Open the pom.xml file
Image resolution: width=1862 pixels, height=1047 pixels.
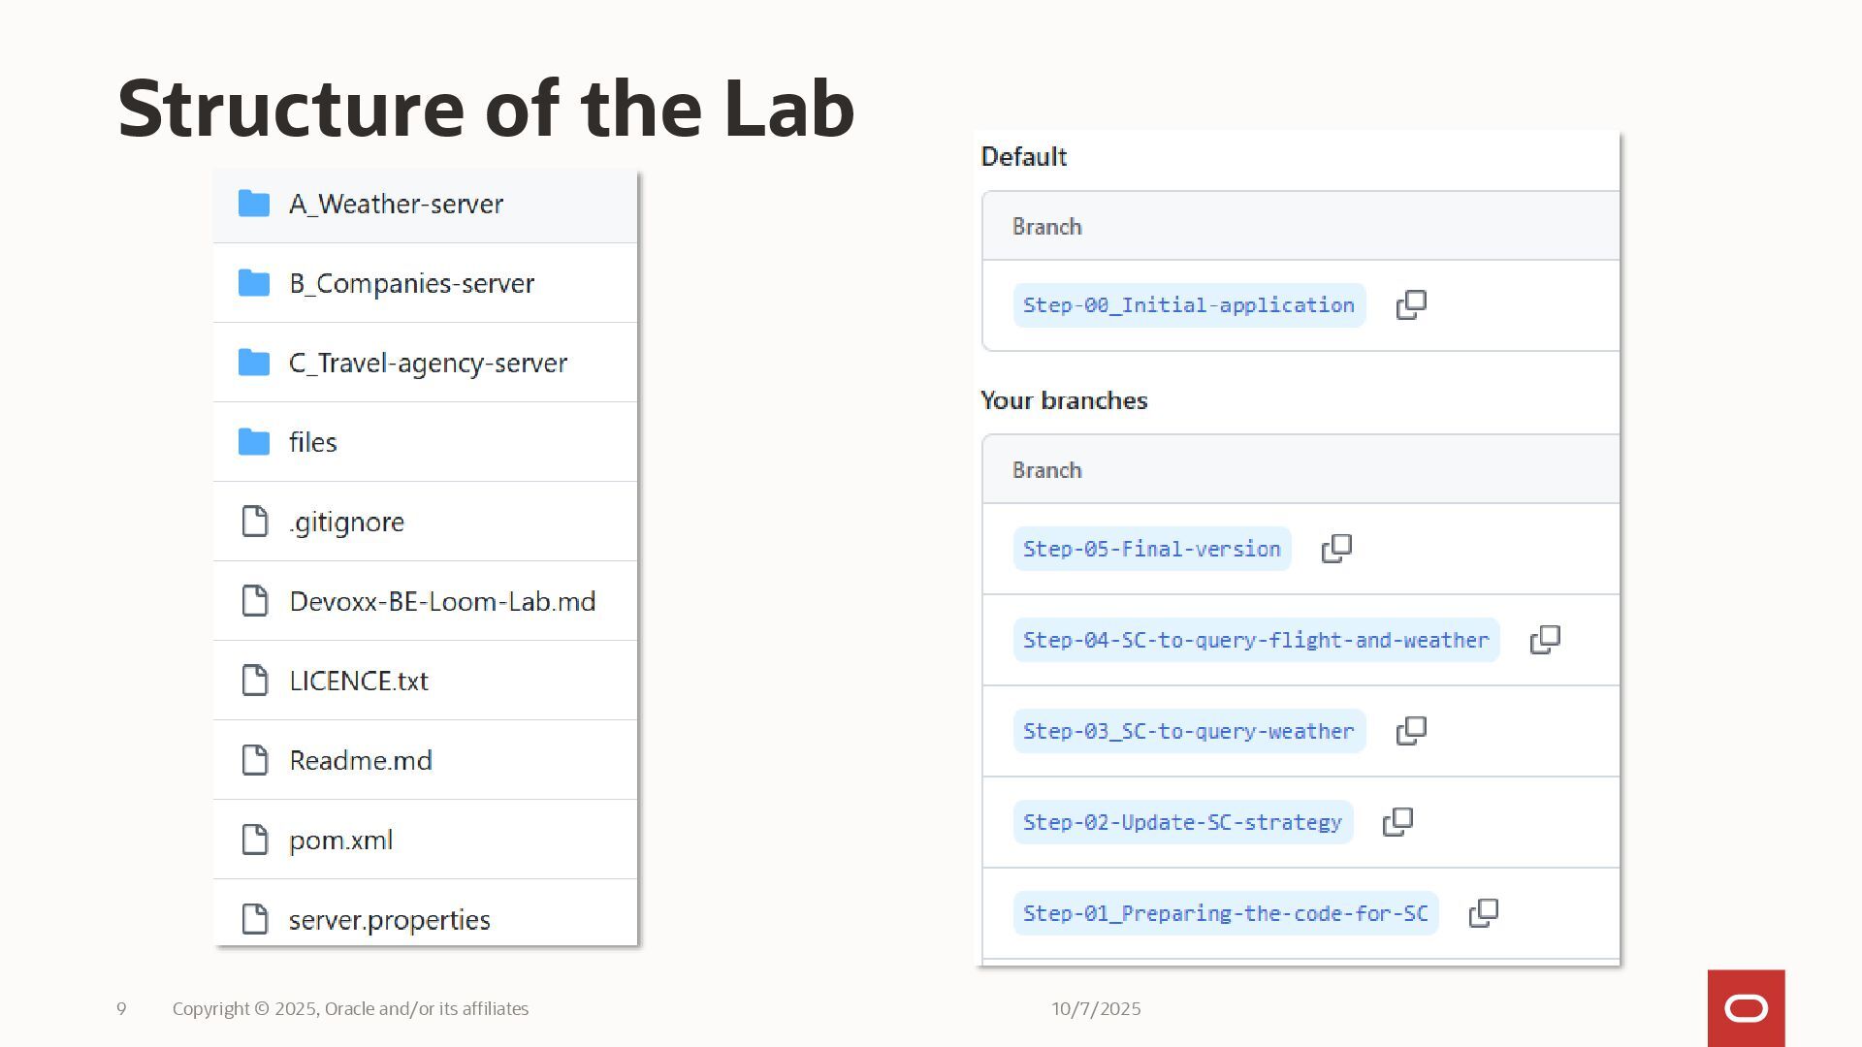click(340, 840)
